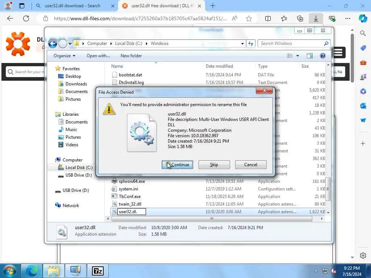Select Network in navigation pane
Screen dimensions: 371x278
67,206
